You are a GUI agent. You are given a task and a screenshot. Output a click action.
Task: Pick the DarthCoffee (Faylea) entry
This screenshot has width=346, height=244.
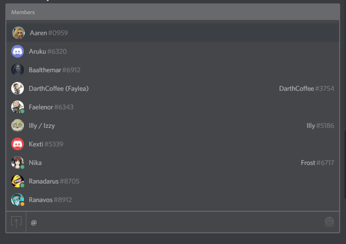[x=58, y=89]
